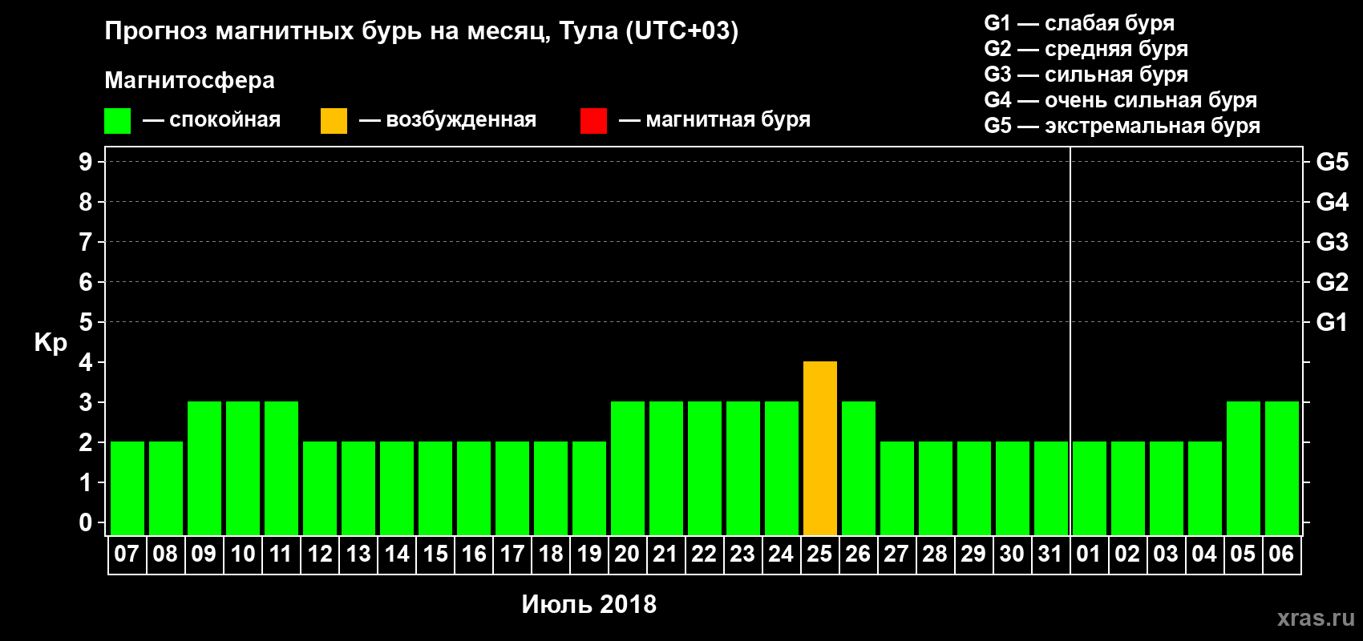
Task: Select the bar for August 05
Action: (x=1244, y=468)
